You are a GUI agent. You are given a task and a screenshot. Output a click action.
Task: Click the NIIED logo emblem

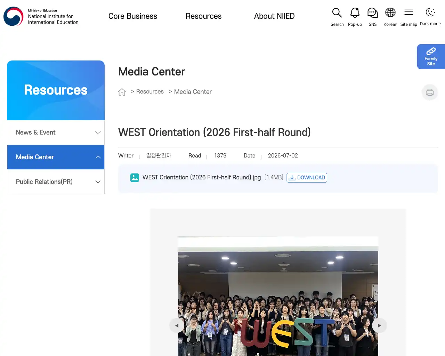[x=13, y=16]
